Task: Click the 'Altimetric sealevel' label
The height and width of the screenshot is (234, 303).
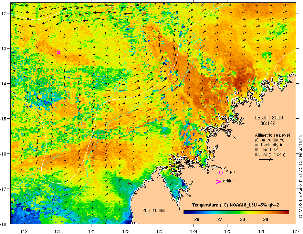Action: [272, 135]
